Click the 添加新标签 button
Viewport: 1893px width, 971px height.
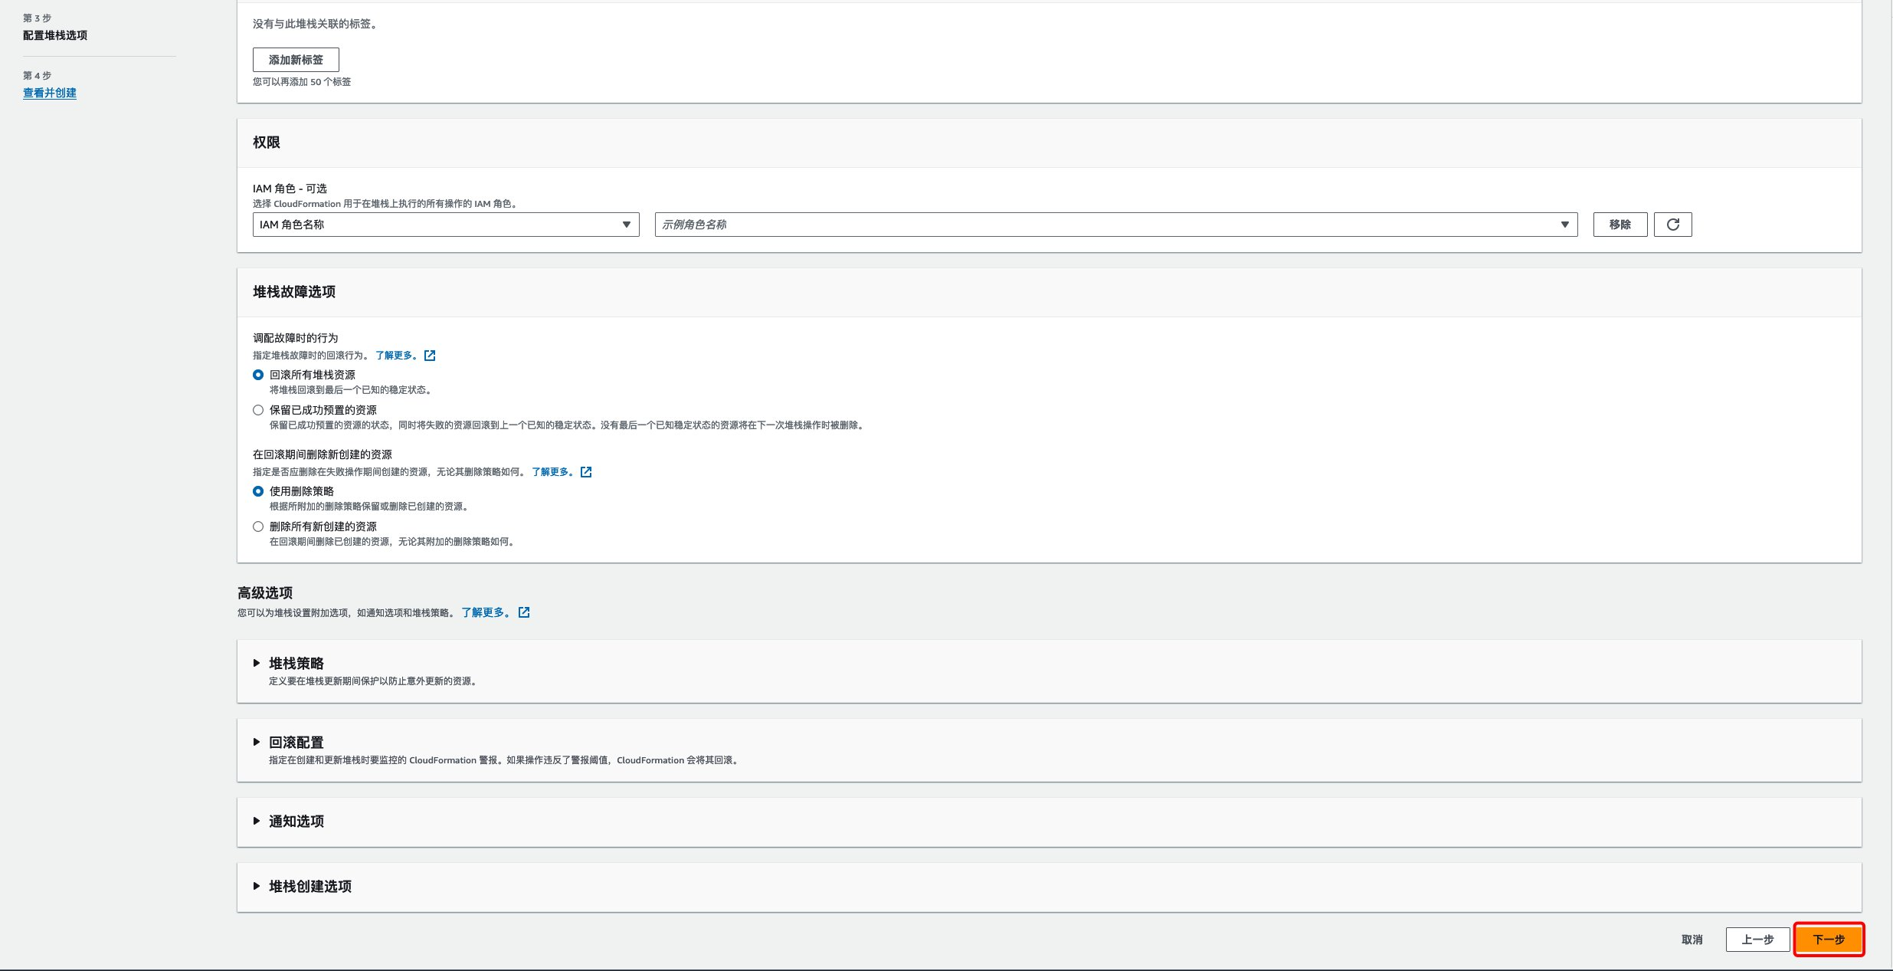click(x=296, y=60)
